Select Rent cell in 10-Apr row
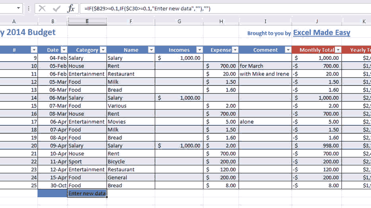This screenshot has height=208, width=371. click(131, 154)
